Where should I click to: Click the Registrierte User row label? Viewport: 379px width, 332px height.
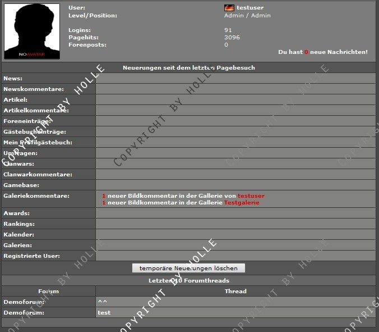pos(31,256)
